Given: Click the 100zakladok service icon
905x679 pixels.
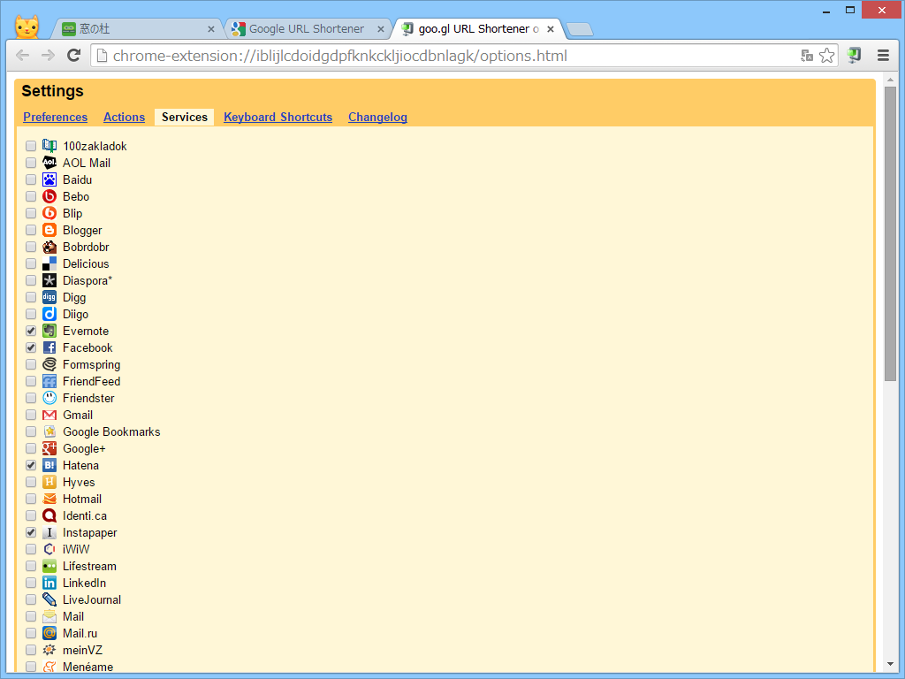Looking at the screenshot, I should point(49,146).
